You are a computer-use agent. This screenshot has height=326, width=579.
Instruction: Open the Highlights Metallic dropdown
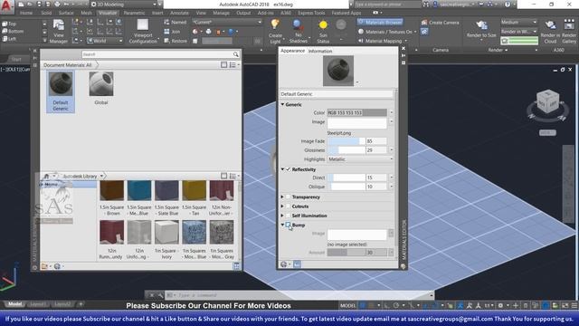[x=360, y=159]
